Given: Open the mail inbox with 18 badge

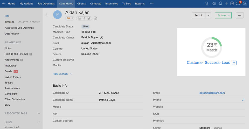Looking at the screenshot, I should [238, 4].
